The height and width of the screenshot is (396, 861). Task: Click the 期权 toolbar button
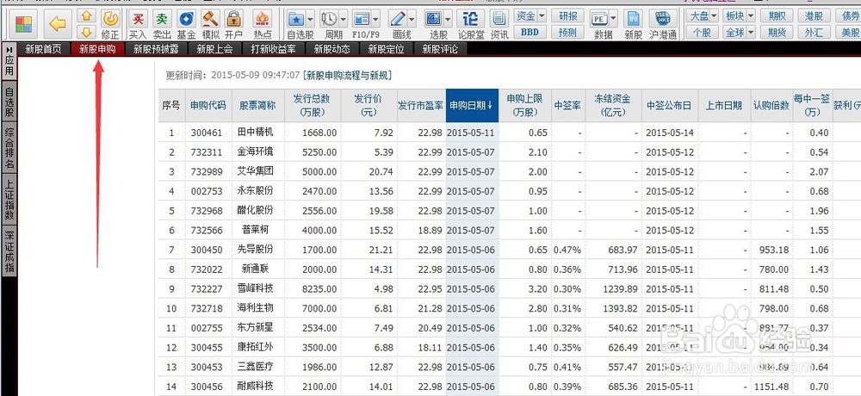[777, 16]
